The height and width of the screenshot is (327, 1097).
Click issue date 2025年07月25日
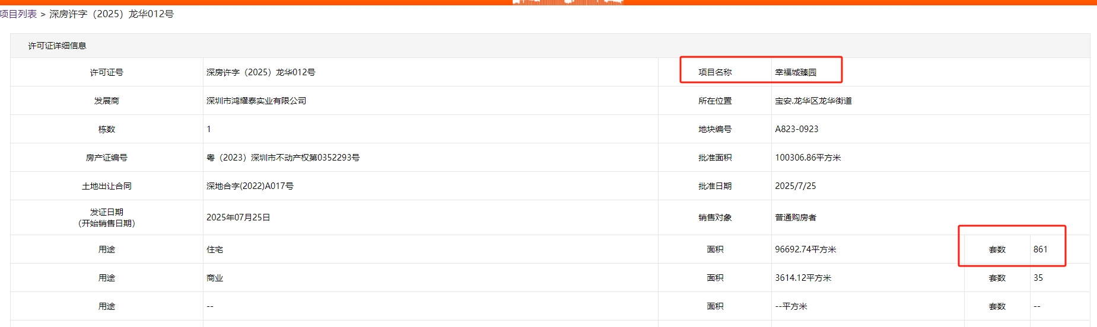pyautogui.click(x=239, y=217)
